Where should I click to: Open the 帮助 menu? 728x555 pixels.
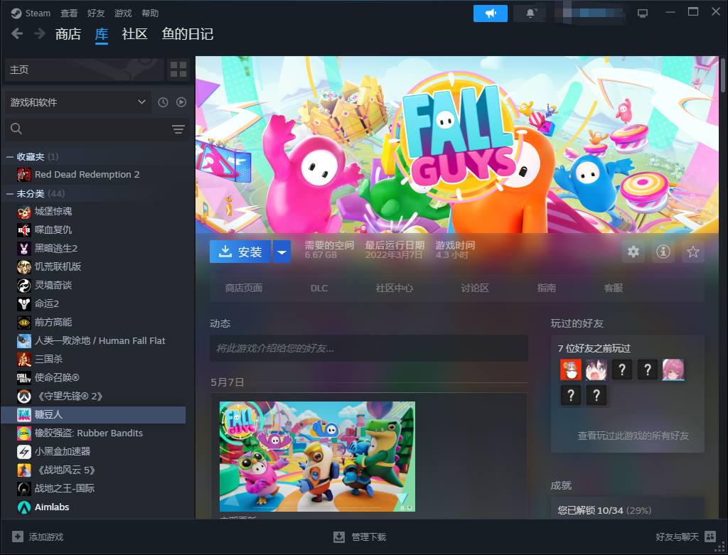point(150,14)
